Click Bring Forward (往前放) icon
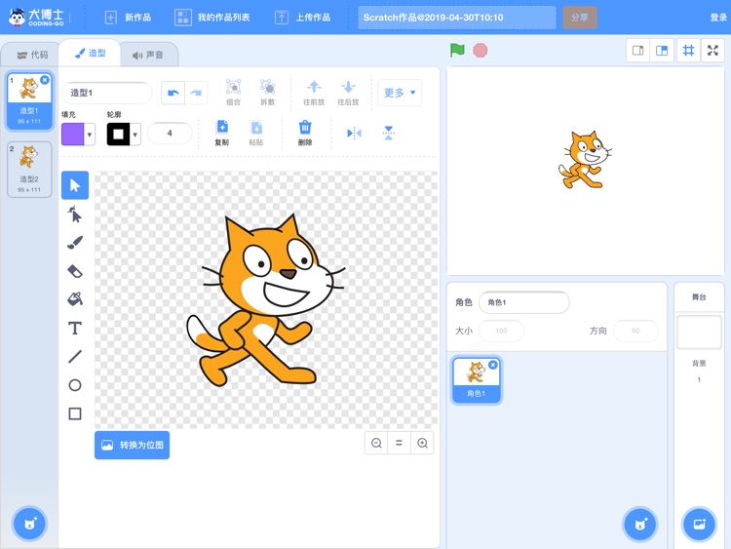The height and width of the screenshot is (549, 731). (314, 92)
